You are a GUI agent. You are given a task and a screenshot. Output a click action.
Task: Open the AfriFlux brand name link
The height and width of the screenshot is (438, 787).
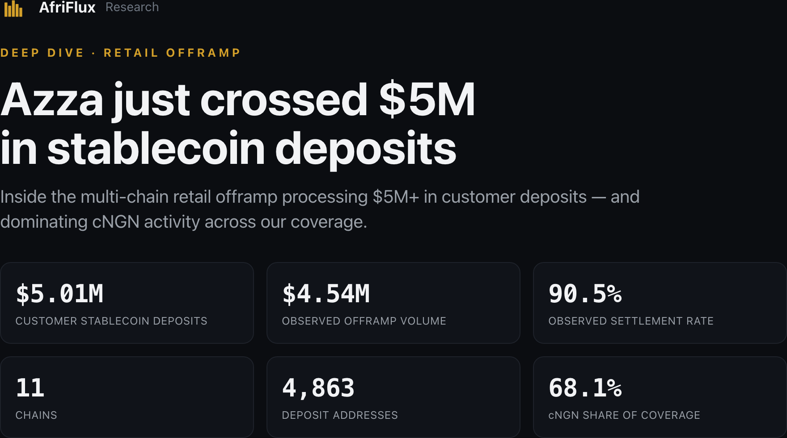tap(67, 7)
